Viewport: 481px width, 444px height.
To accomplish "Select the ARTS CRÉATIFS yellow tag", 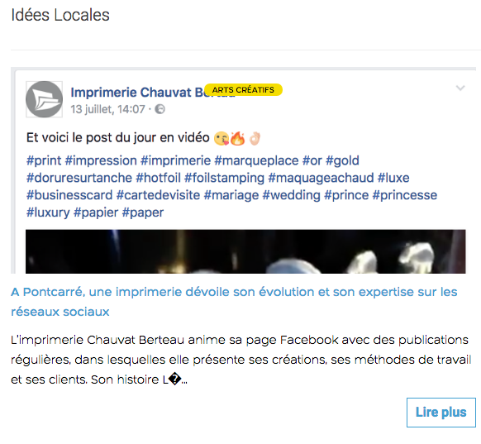I will coord(243,89).
